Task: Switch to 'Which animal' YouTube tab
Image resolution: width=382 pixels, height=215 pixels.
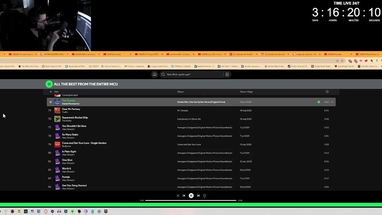Action: coord(85,54)
